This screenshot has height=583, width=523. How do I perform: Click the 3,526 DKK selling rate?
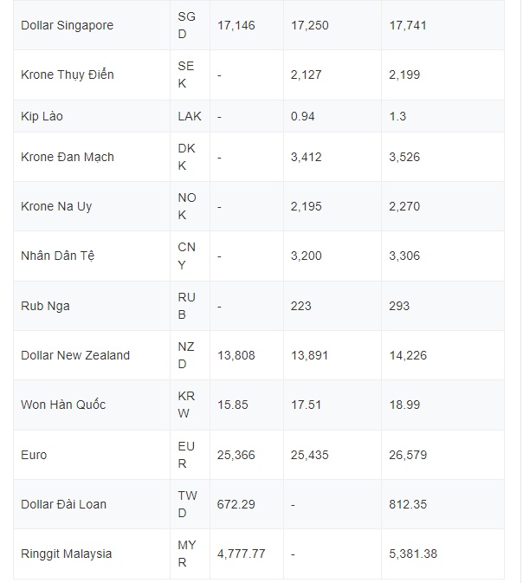click(x=404, y=157)
